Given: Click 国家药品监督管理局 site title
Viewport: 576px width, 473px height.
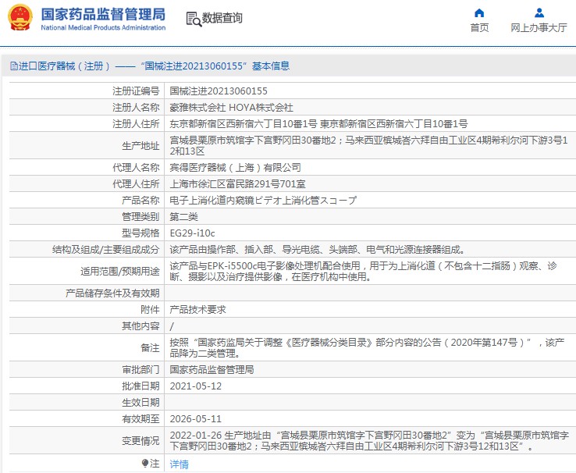Looking at the screenshot, I should (x=103, y=15).
